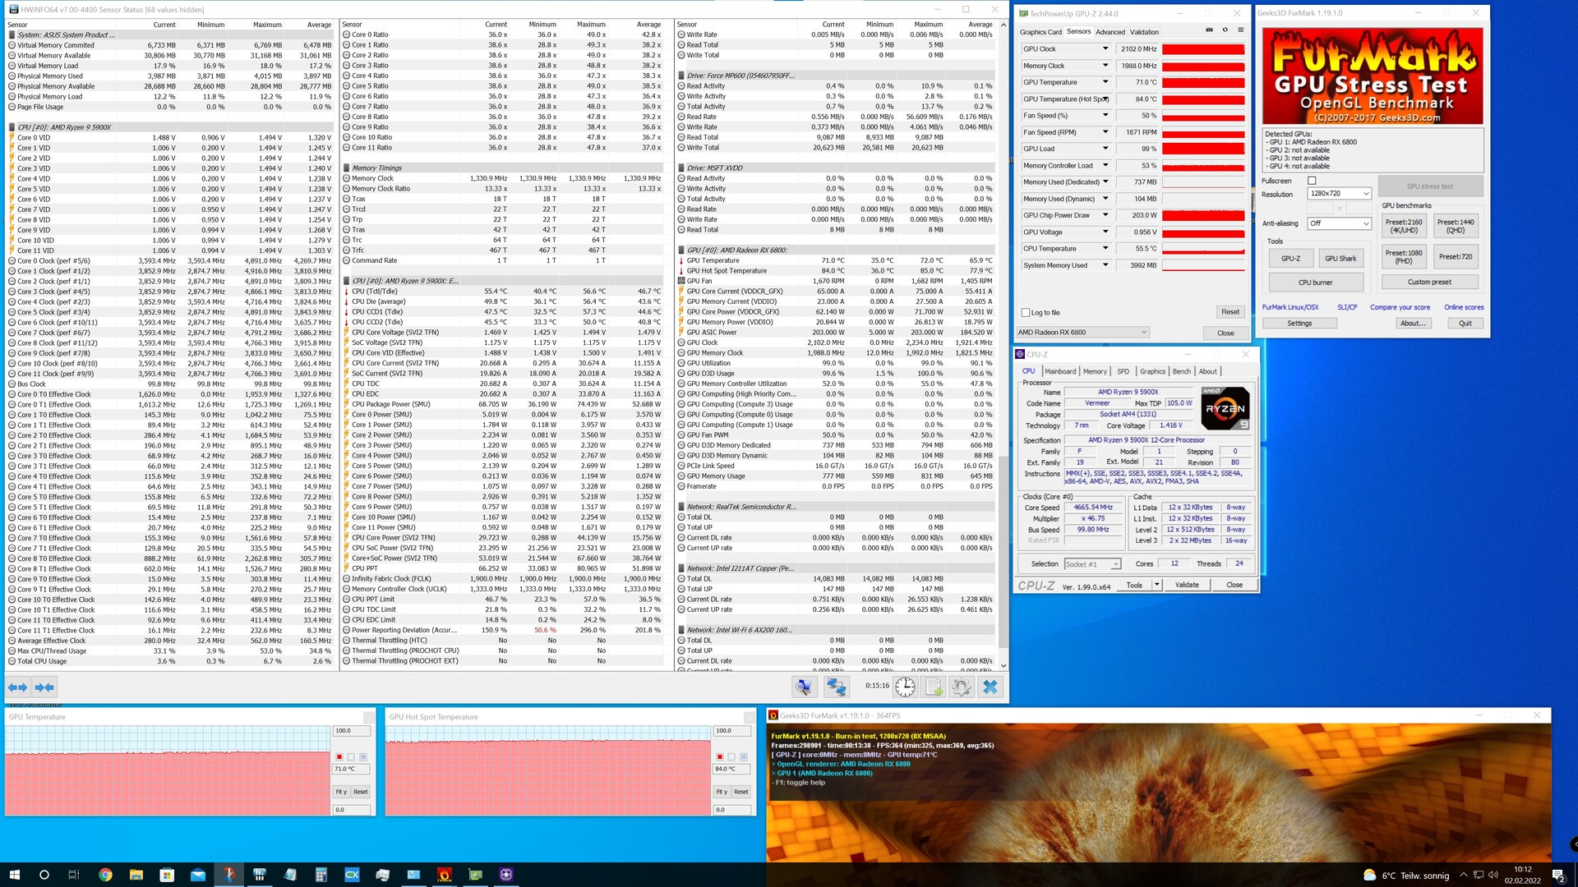Expand GPU-Z AMD Radeon RX 6800 selector
The height and width of the screenshot is (887, 1578).
point(1082,333)
